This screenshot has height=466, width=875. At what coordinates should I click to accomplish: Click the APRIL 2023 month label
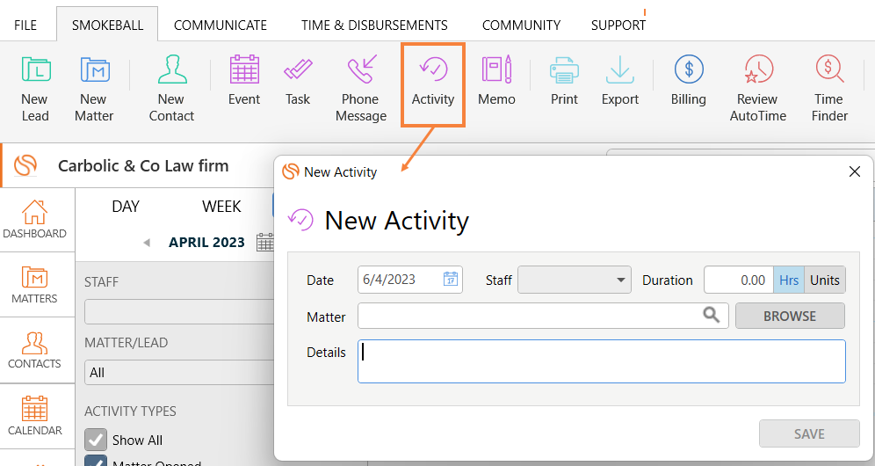[206, 243]
